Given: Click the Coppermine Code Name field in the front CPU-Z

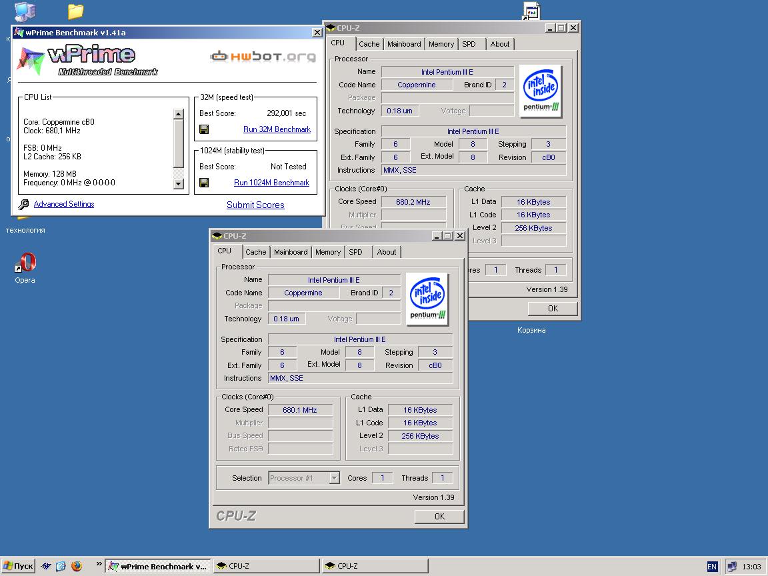Looking at the screenshot, I should [303, 293].
